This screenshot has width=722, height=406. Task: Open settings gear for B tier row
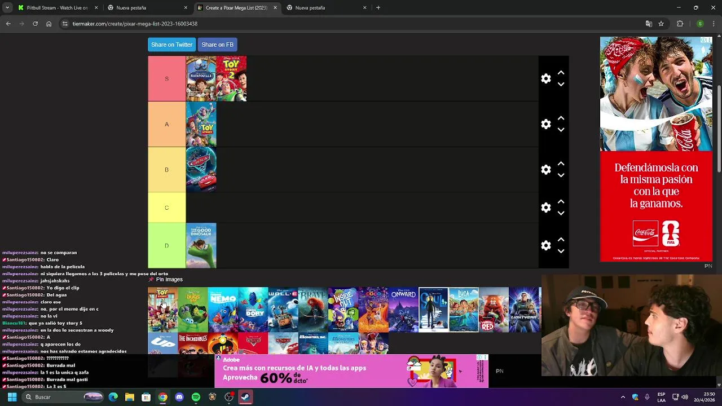click(545, 170)
